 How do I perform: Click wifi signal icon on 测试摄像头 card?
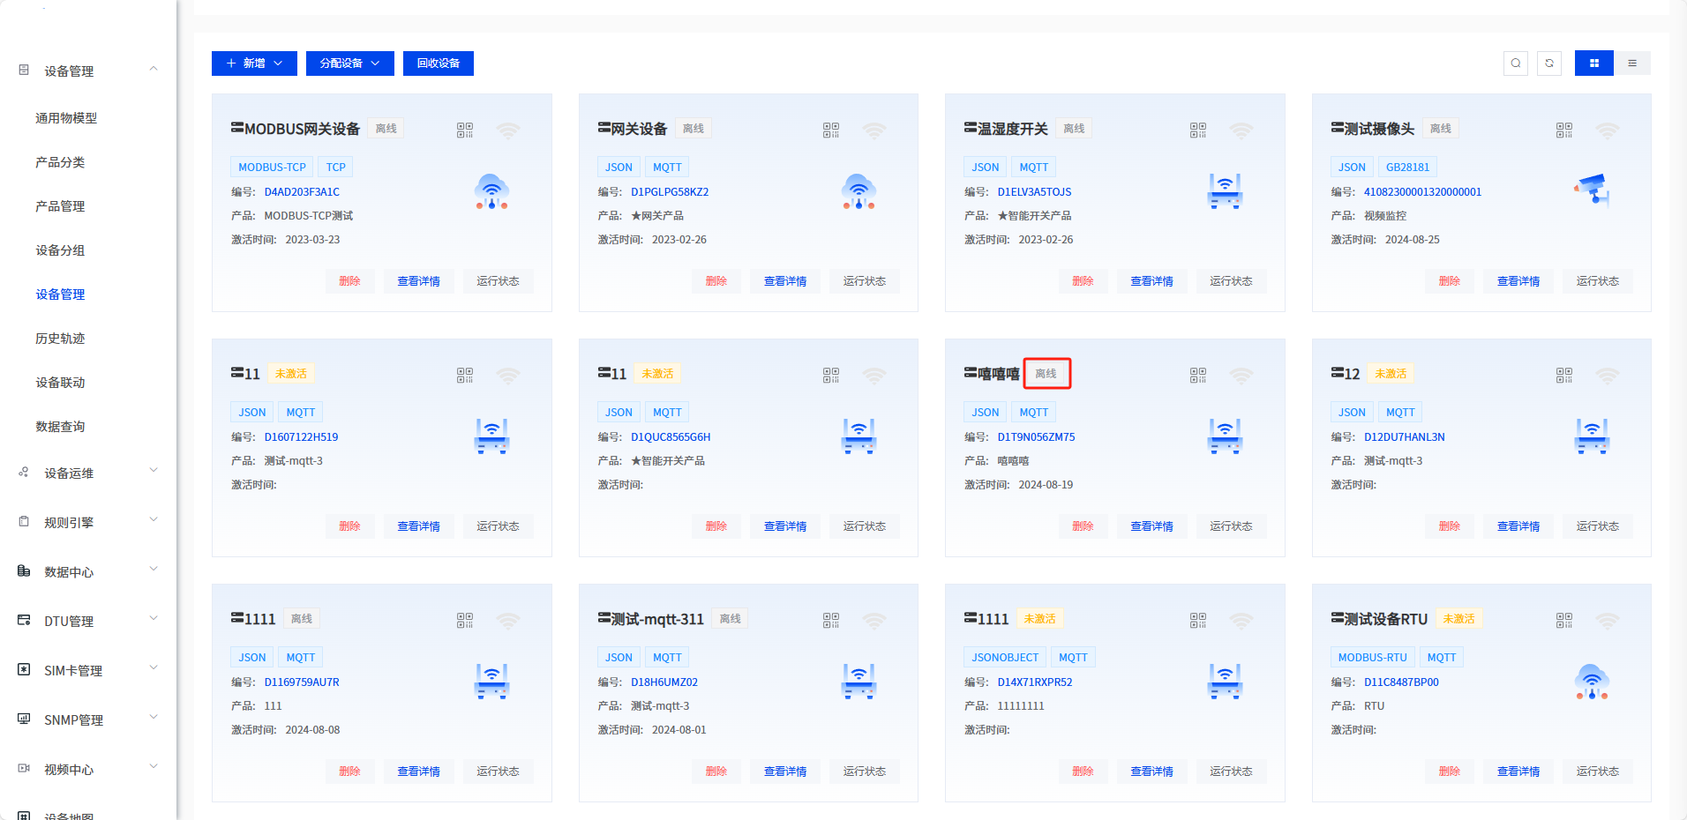pyautogui.click(x=1608, y=130)
